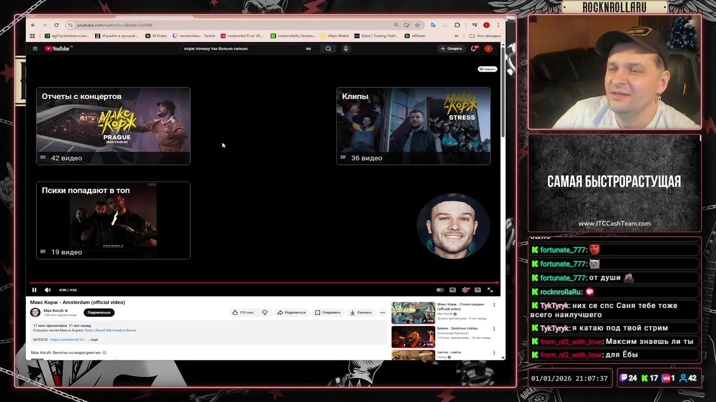The height and width of the screenshot is (402, 716).
Task: Seek on the red video progress bar
Action: 264,283
